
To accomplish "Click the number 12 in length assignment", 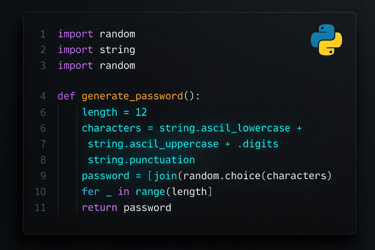I will click(x=141, y=112).
